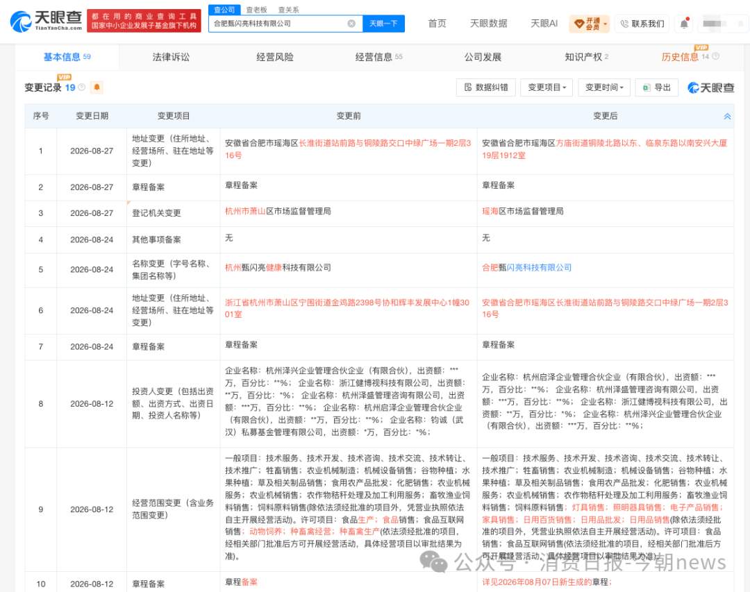Screen dimensions: 750x592
Task: Switch to the 查关系 search tab
Action: [x=288, y=10]
